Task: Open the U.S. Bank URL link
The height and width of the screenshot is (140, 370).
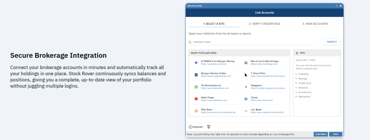Action: pyautogui.click(x=267, y=112)
